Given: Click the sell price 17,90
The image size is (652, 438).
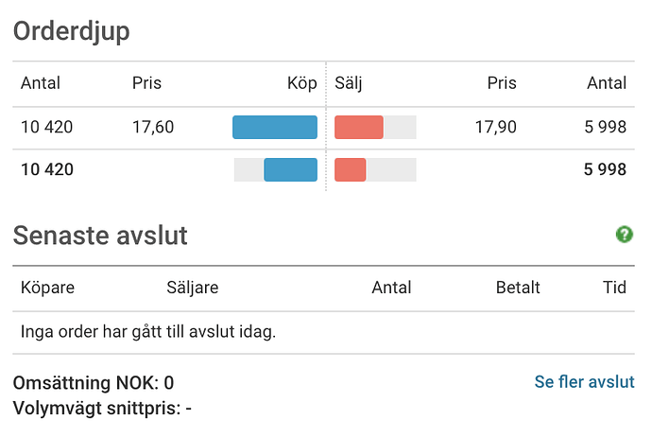Looking at the screenshot, I should [496, 127].
